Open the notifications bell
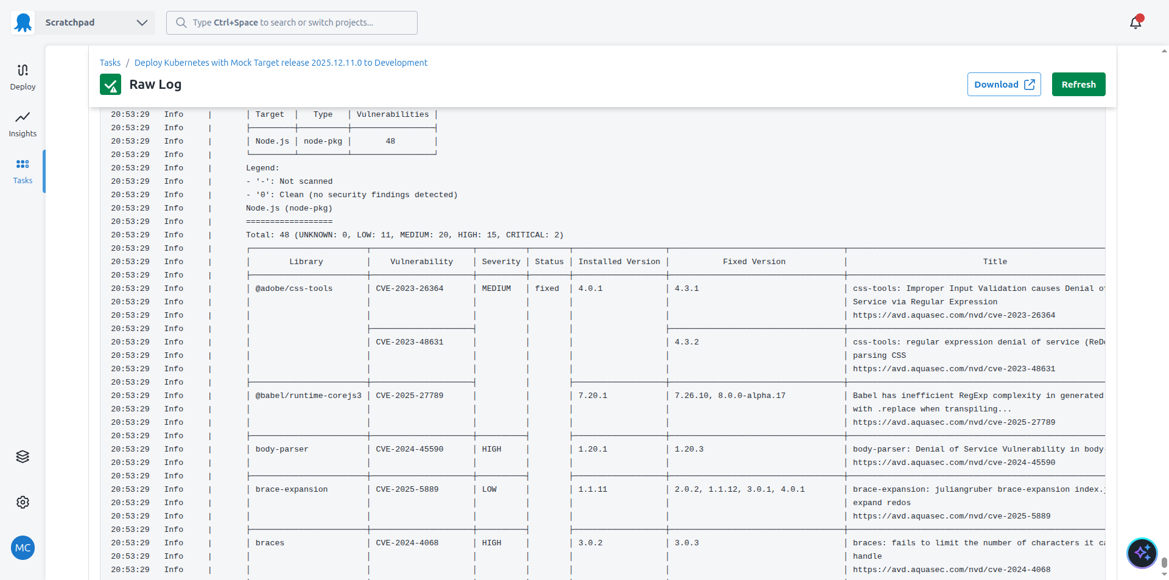 tap(1136, 23)
